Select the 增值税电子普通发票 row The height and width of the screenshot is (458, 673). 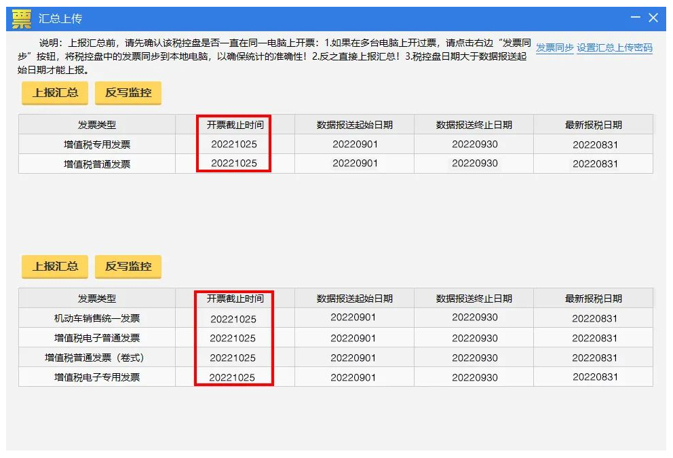tap(97, 338)
